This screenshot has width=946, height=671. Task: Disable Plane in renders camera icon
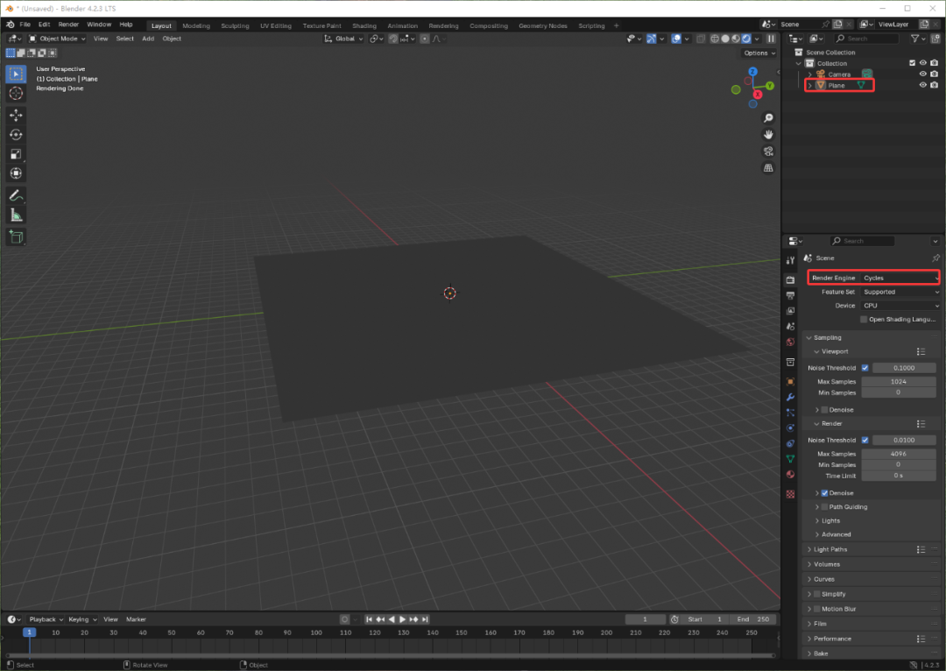tap(934, 85)
